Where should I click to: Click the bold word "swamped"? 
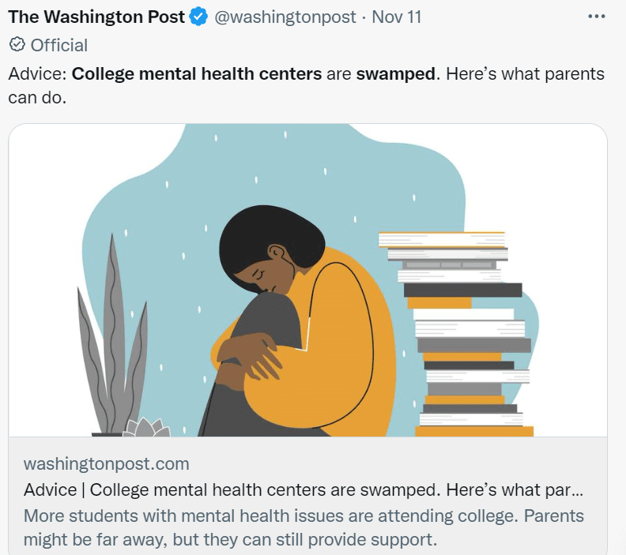395,74
